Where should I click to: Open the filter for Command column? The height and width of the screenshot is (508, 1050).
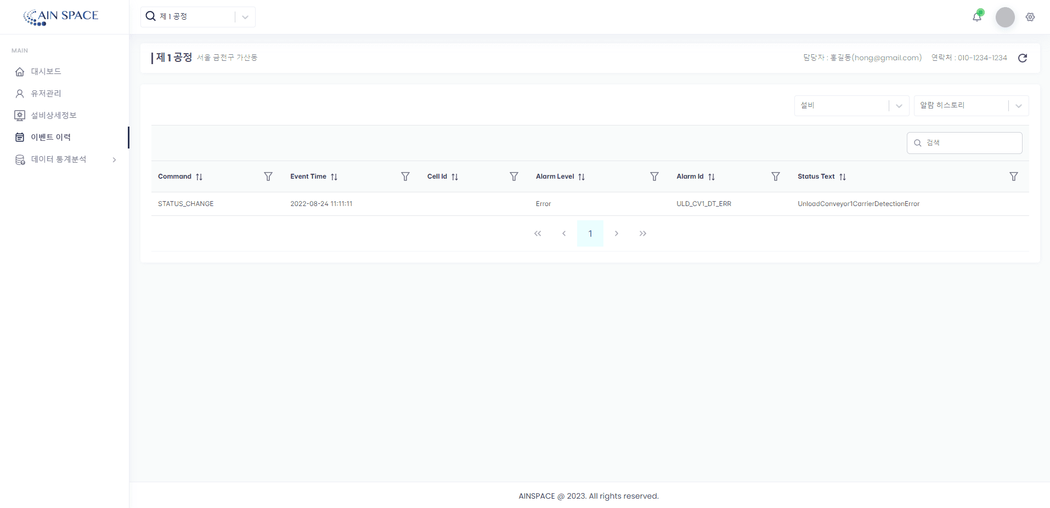click(268, 176)
